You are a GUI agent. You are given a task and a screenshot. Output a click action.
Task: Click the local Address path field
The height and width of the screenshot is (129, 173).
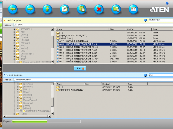tap(93, 25)
